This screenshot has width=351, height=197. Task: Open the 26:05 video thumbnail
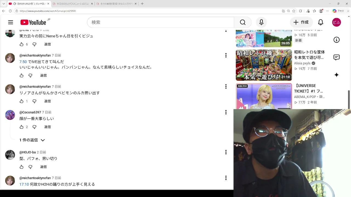264,38
